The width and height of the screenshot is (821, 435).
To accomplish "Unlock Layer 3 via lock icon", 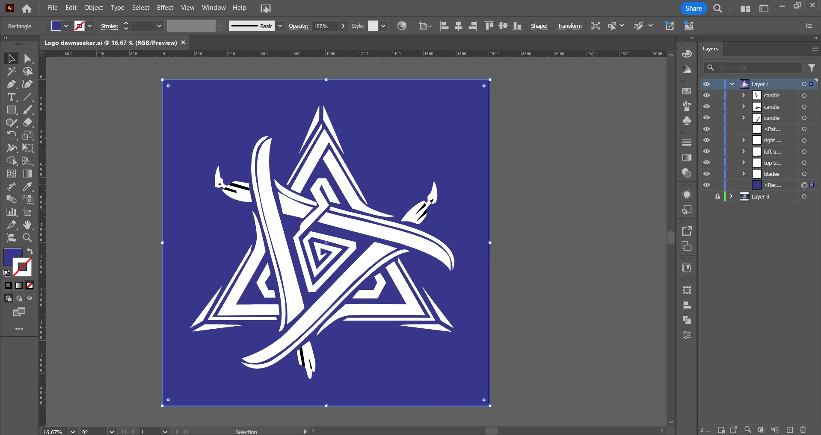I will point(717,196).
